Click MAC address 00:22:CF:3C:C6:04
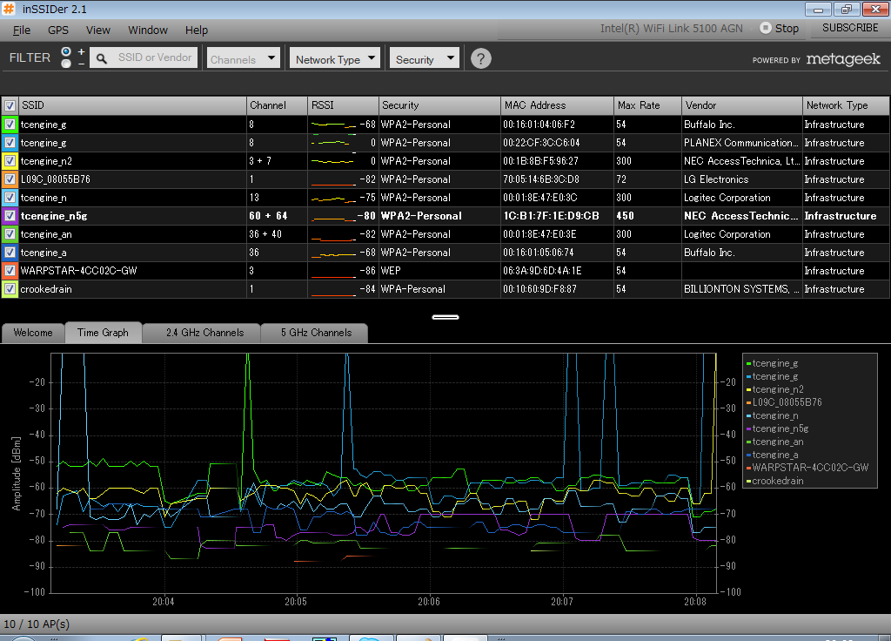This screenshot has height=641, width=891. (x=541, y=143)
